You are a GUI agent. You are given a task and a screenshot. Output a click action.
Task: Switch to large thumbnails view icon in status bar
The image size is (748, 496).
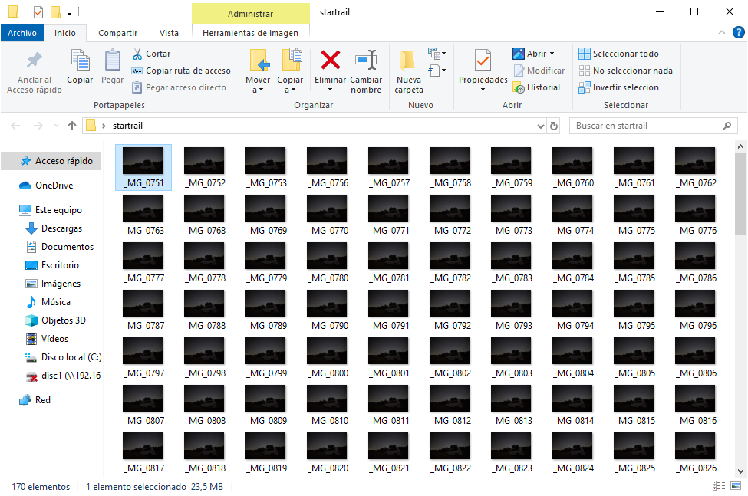coord(736,485)
